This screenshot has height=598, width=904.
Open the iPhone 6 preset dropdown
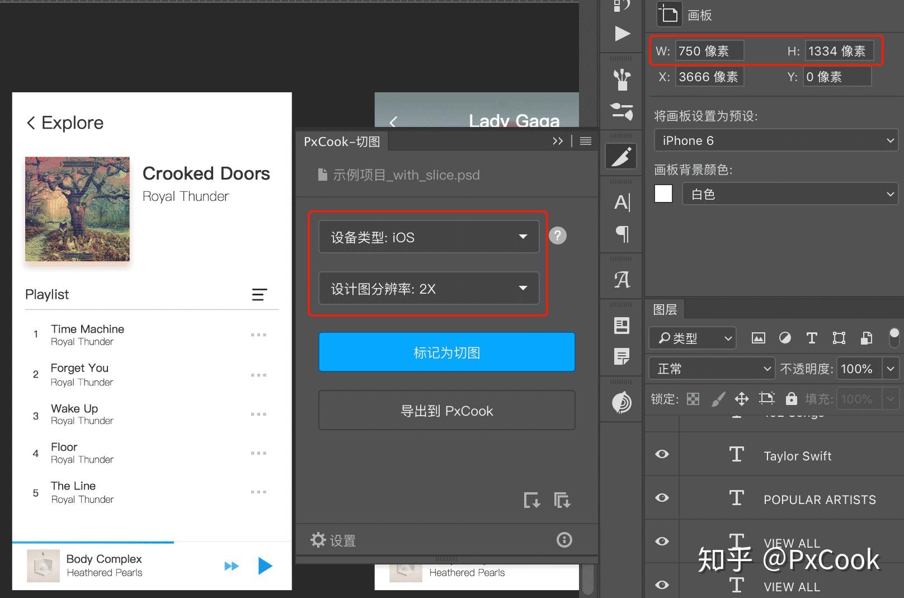[x=775, y=140]
